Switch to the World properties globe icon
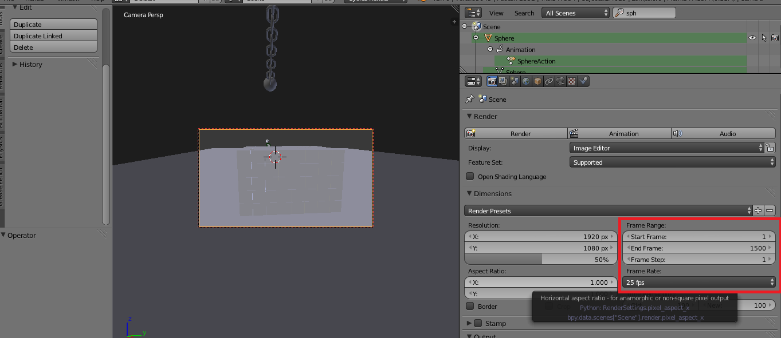Viewport: 781px width, 338px height. pos(526,81)
